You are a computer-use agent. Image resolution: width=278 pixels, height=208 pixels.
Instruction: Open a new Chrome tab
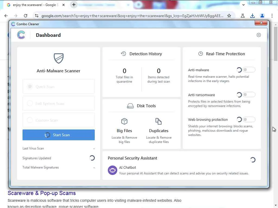[x=74, y=5]
